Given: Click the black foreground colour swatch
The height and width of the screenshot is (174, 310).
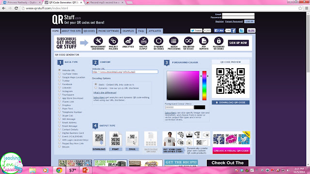Looking at the screenshot, I should pyautogui.click(x=200, y=107).
